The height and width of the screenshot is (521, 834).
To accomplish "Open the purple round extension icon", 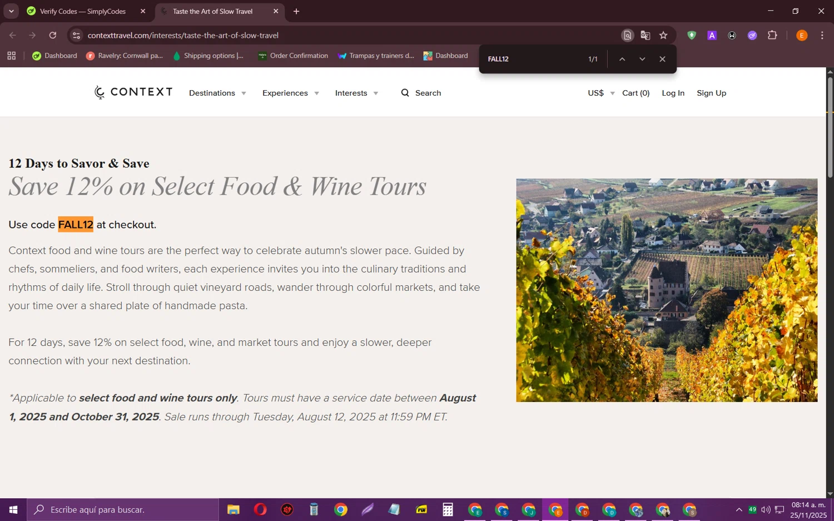I will tap(752, 35).
